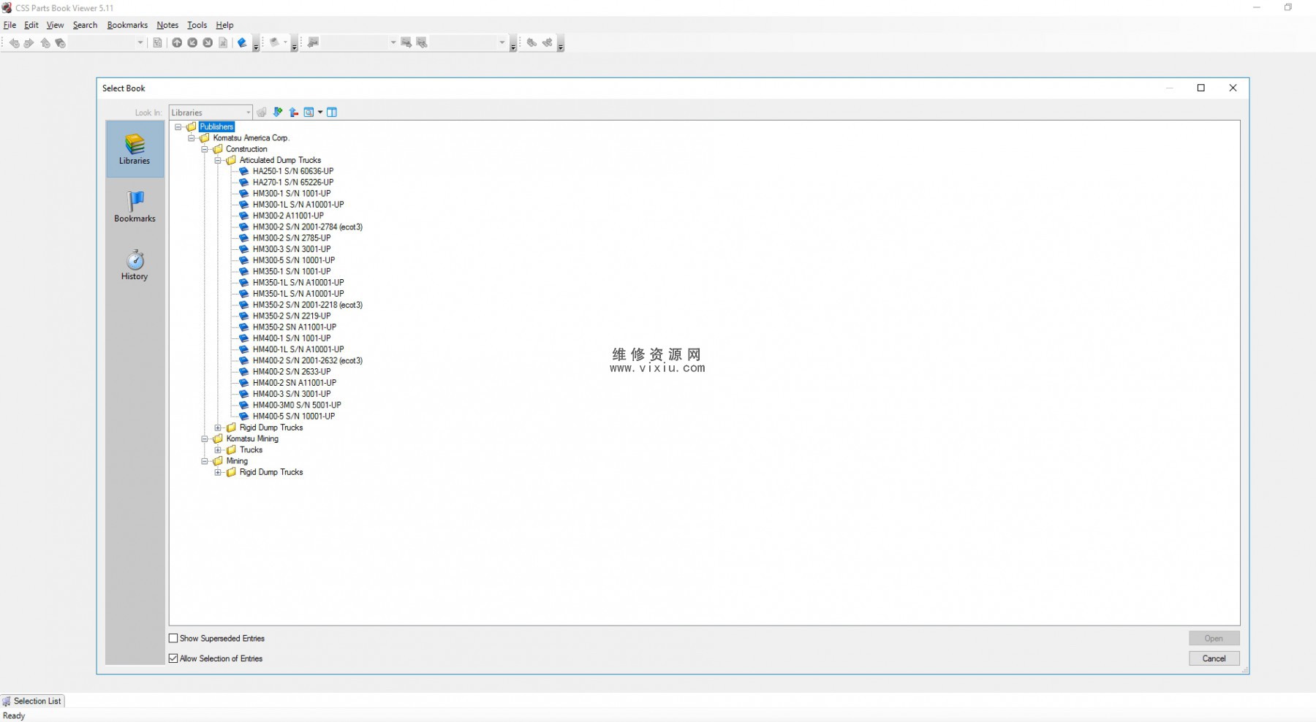This screenshot has height=722, width=1316.
Task: Click the expand all (green down arrow) icon
Action: pyautogui.click(x=278, y=112)
